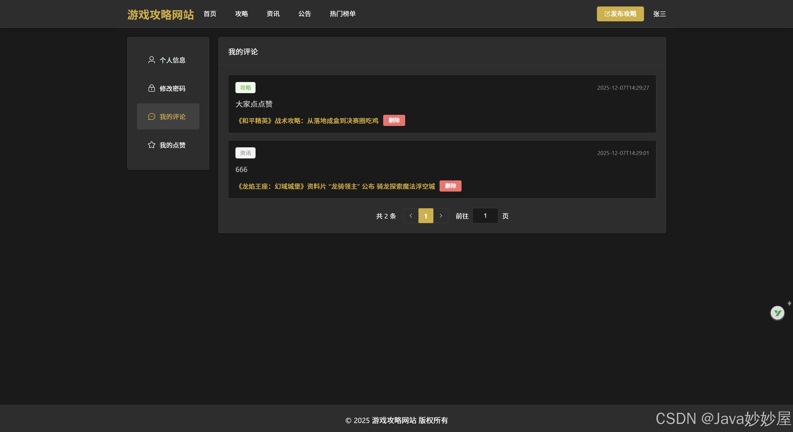Screen dimensions: 793x432
Task: Click the star icon beside 我的点赞
Action: [x=151, y=145]
